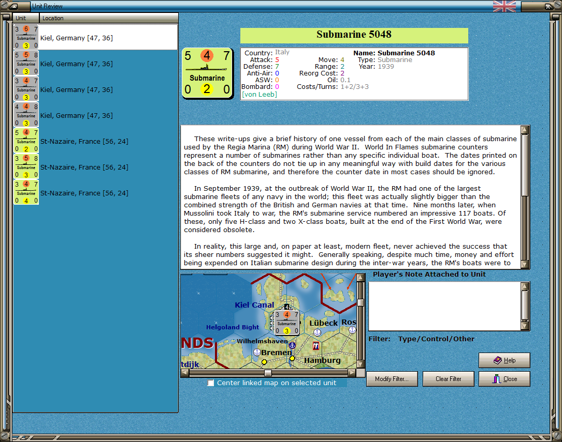
Task: Click the player's note scroll down arrow
Action: (x=525, y=326)
